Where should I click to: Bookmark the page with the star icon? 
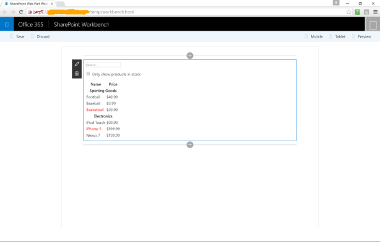349,12
